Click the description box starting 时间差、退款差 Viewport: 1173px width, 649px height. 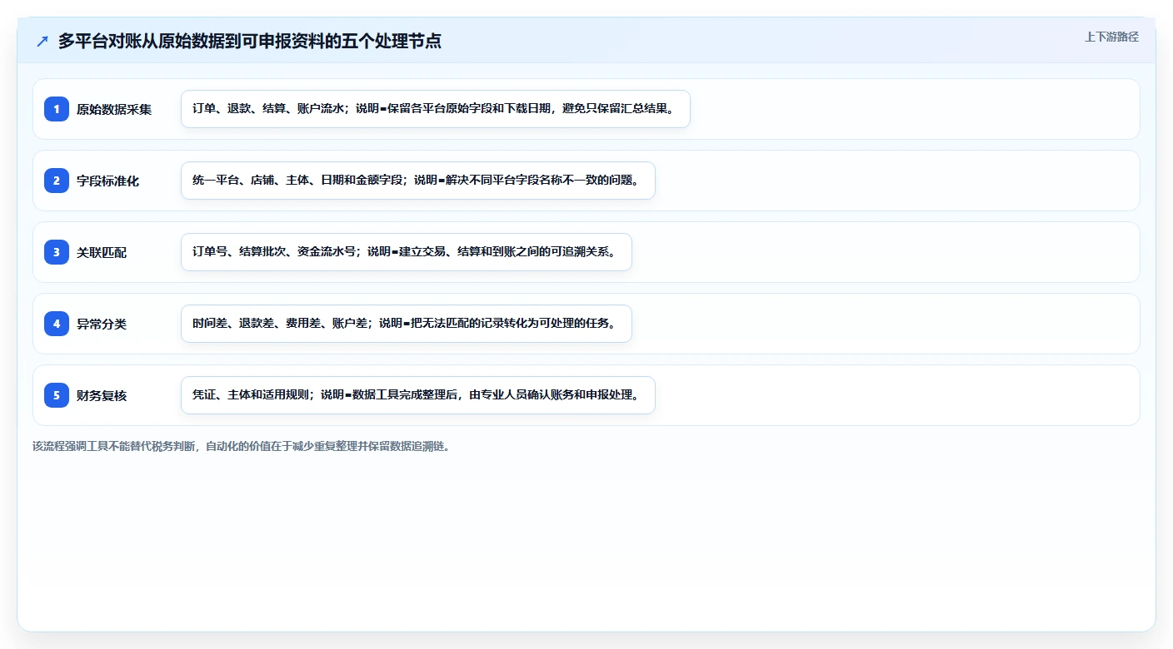(x=407, y=324)
